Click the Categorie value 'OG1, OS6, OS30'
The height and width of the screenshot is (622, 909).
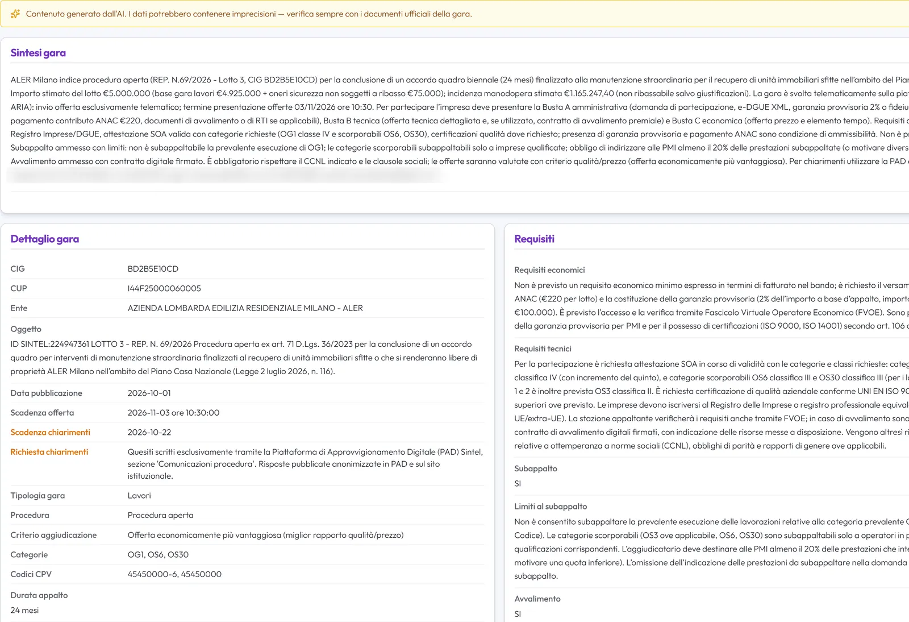158,555
